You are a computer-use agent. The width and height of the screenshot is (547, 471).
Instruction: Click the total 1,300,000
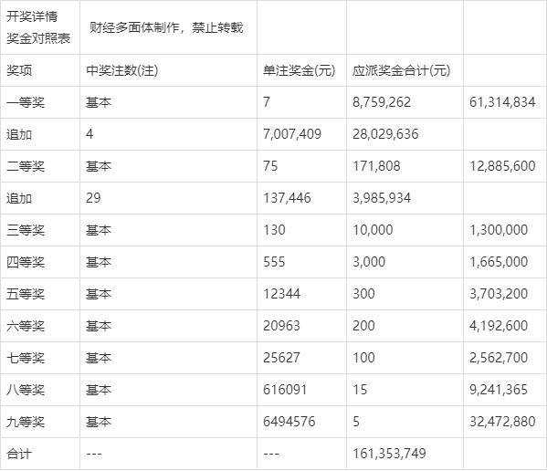pyautogui.click(x=499, y=230)
